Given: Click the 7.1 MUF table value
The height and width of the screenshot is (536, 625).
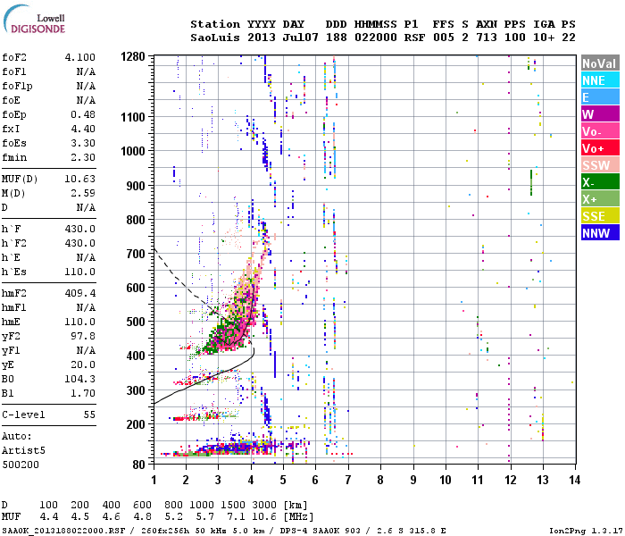Looking at the screenshot, I should tap(236, 517).
